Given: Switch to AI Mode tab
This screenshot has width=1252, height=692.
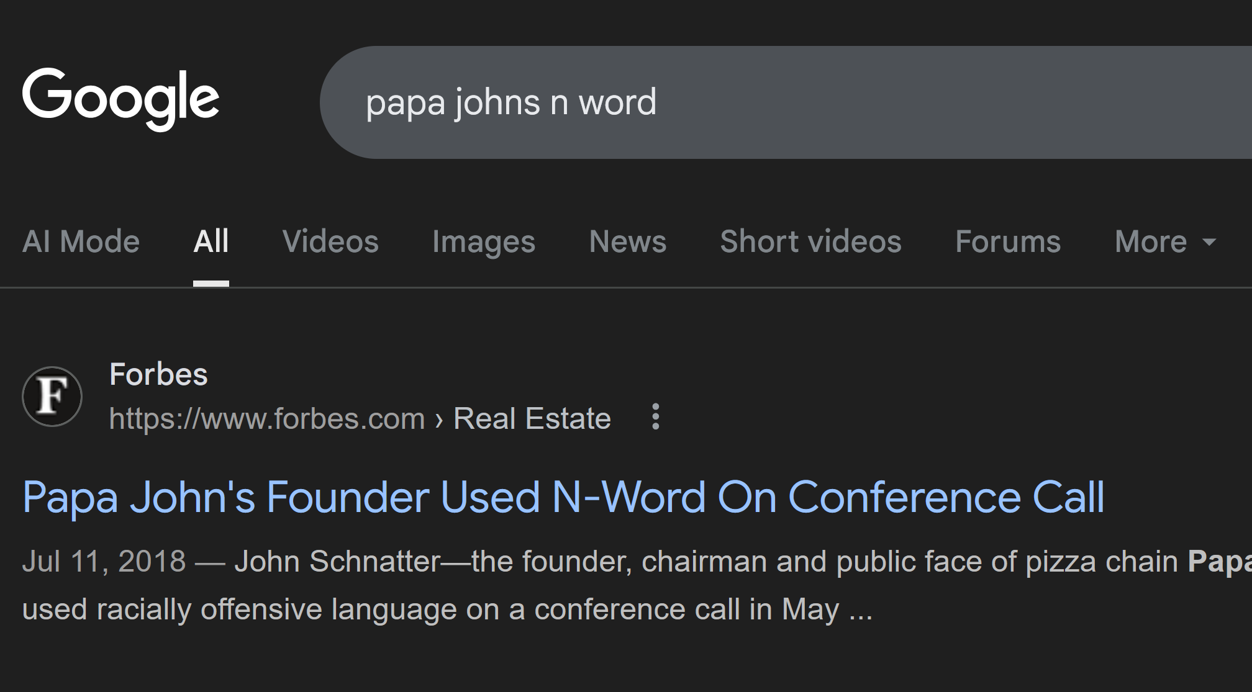Looking at the screenshot, I should click(81, 241).
